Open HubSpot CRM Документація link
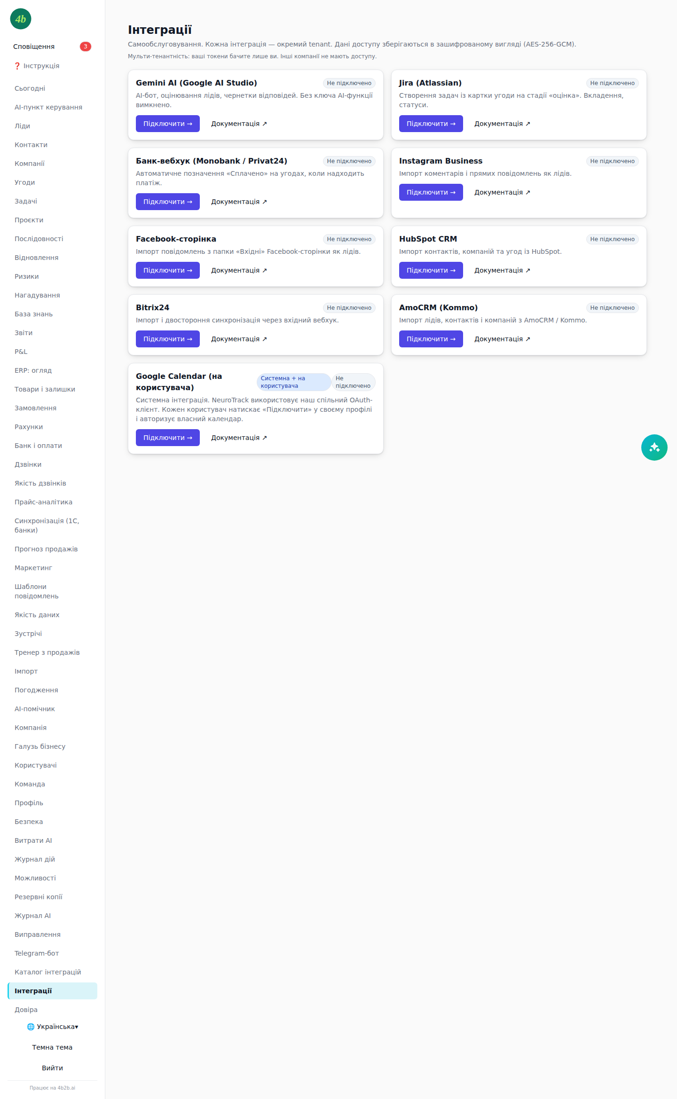The width and height of the screenshot is (677, 1099). (x=503, y=270)
